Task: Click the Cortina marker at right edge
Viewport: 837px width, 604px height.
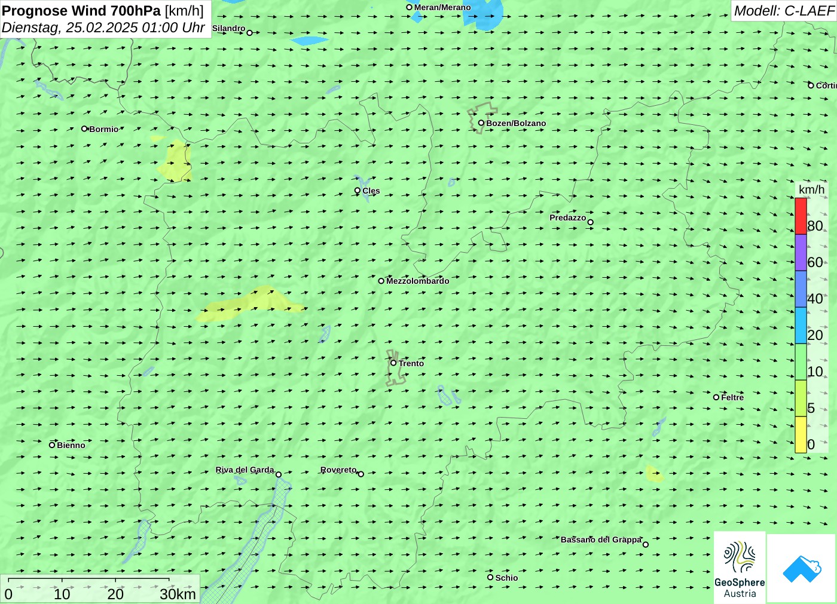Action: pyautogui.click(x=811, y=85)
